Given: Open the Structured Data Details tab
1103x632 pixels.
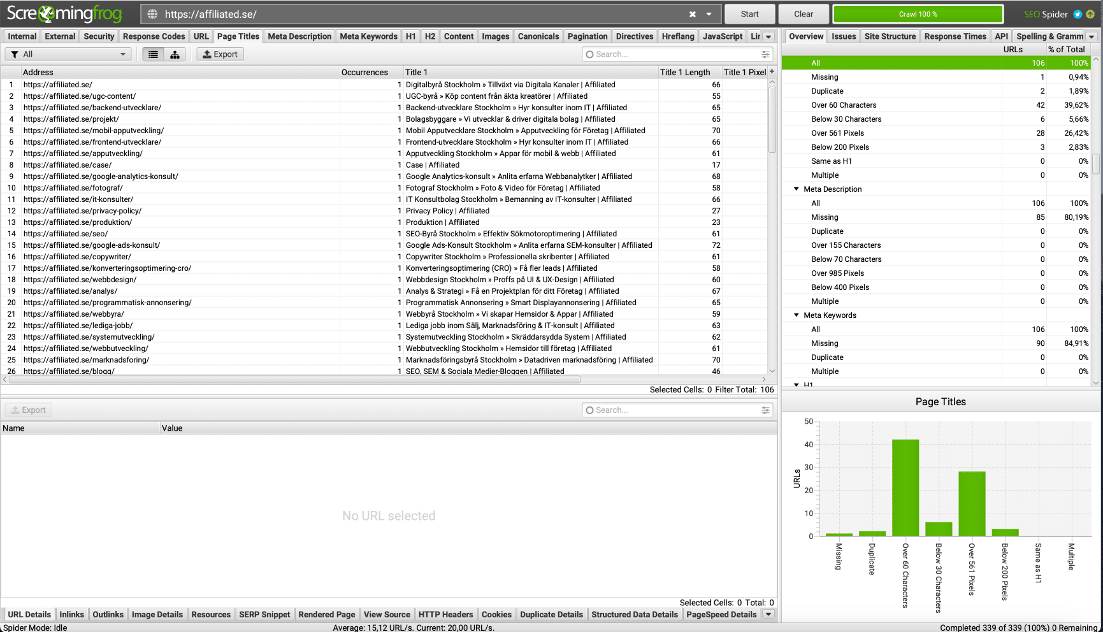Looking at the screenshot, I should tap(635, 614).
